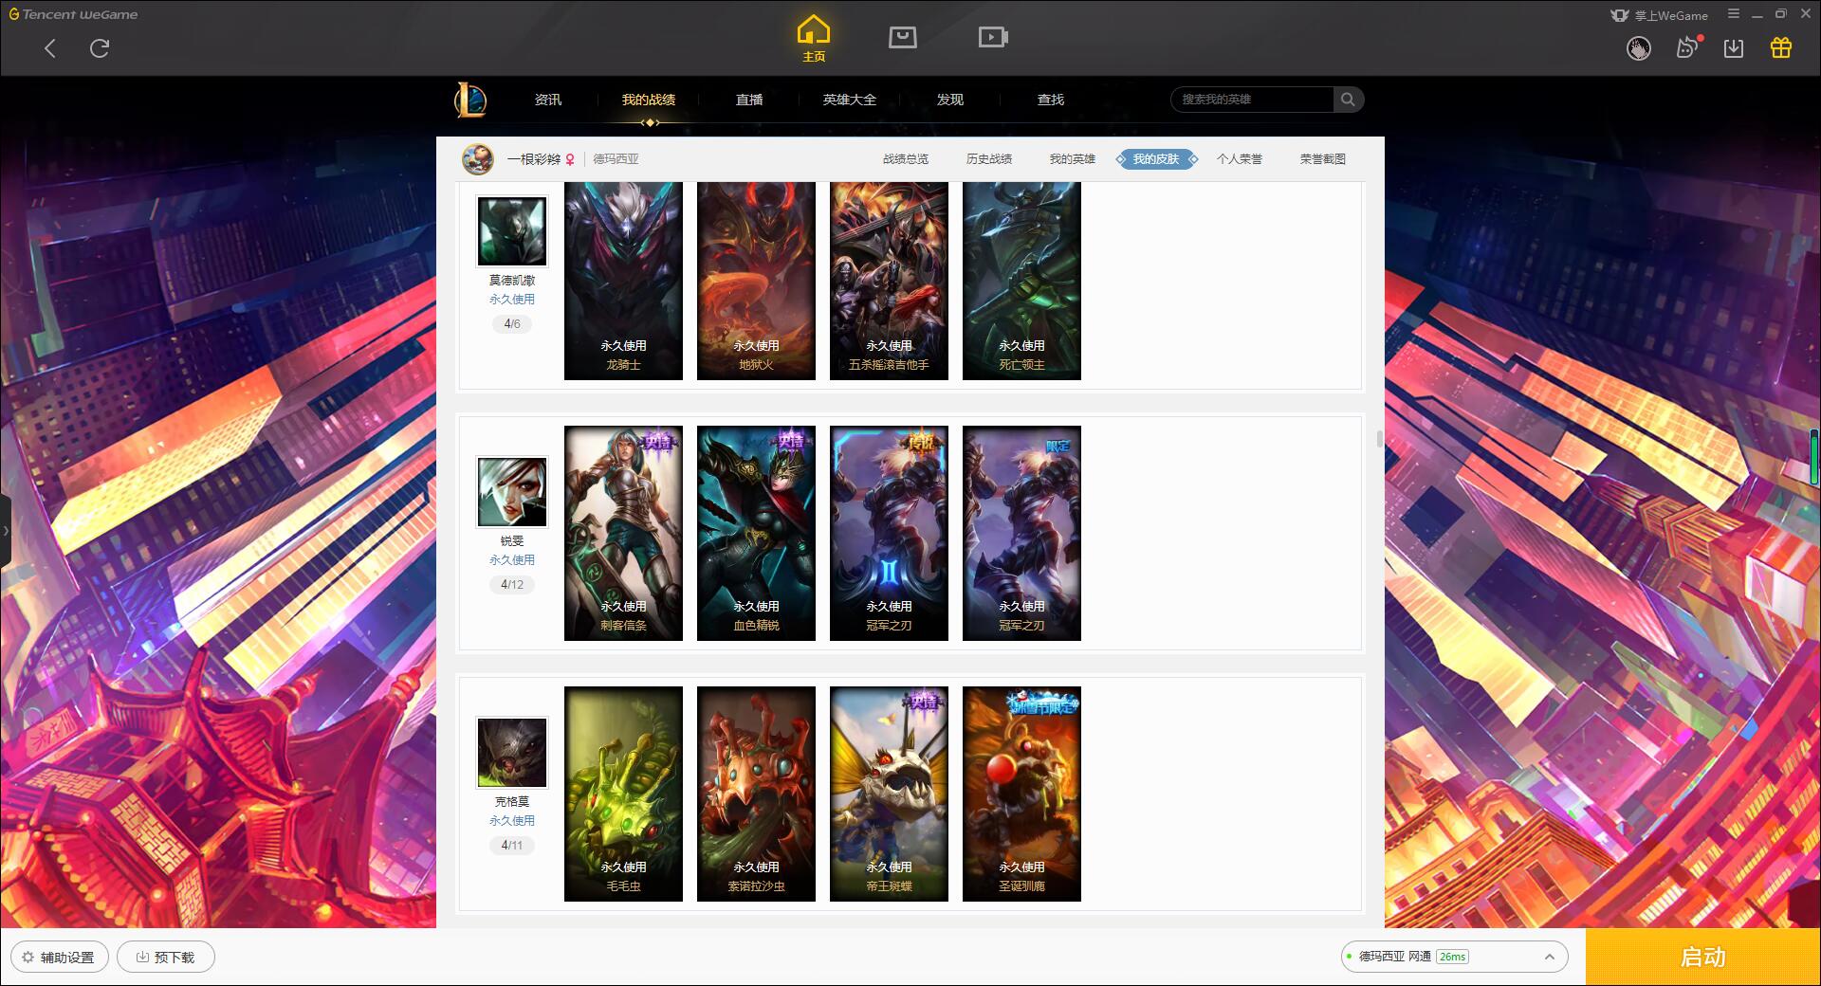Switch to the 直播 tab

[x=749, y=100]
